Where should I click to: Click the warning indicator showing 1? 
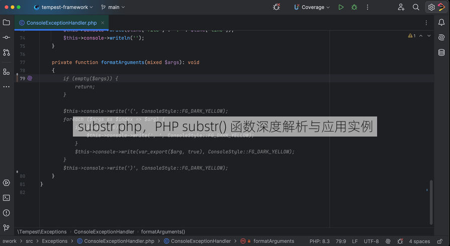point(412,36)
